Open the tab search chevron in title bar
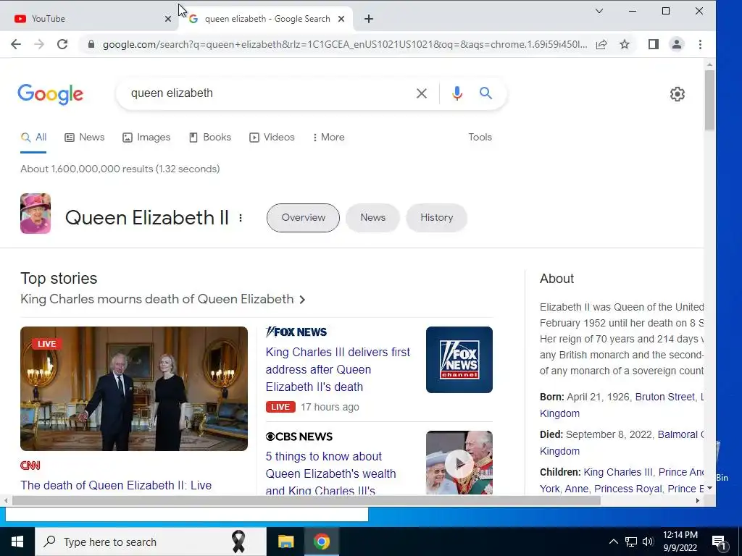Image resolution: width=742 pixels, height=556 pixels. pos(599,11)
